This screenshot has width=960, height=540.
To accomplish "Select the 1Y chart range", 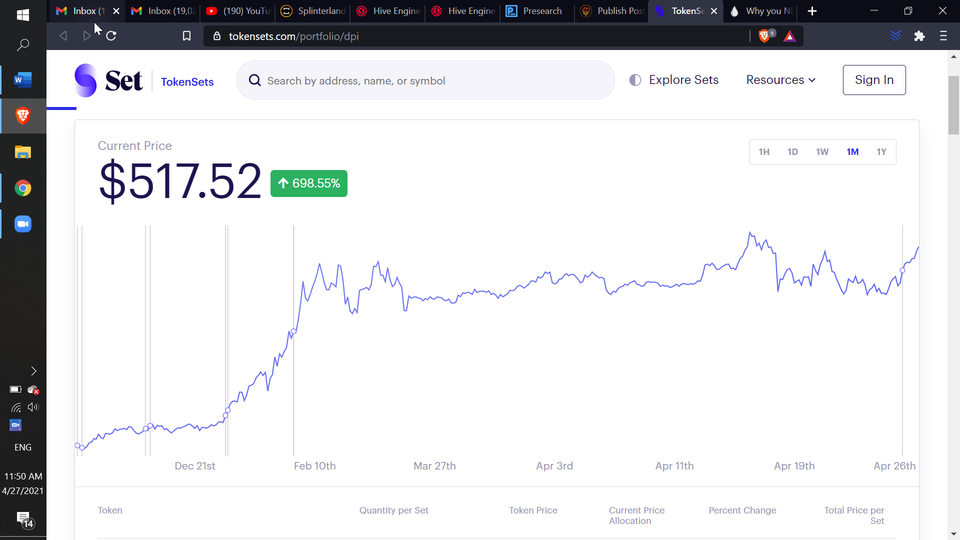I will pos(881,152).
